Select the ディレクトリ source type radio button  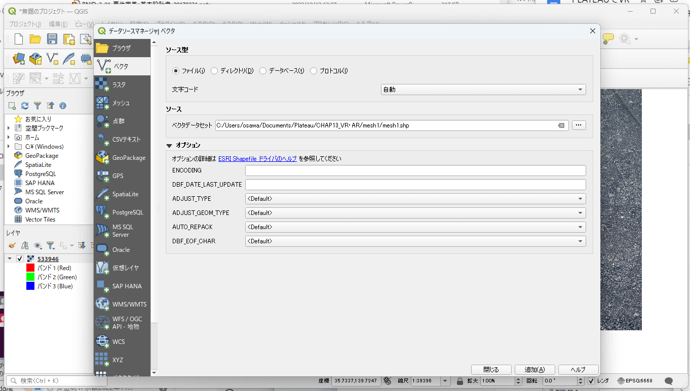(x=215, y=71)
